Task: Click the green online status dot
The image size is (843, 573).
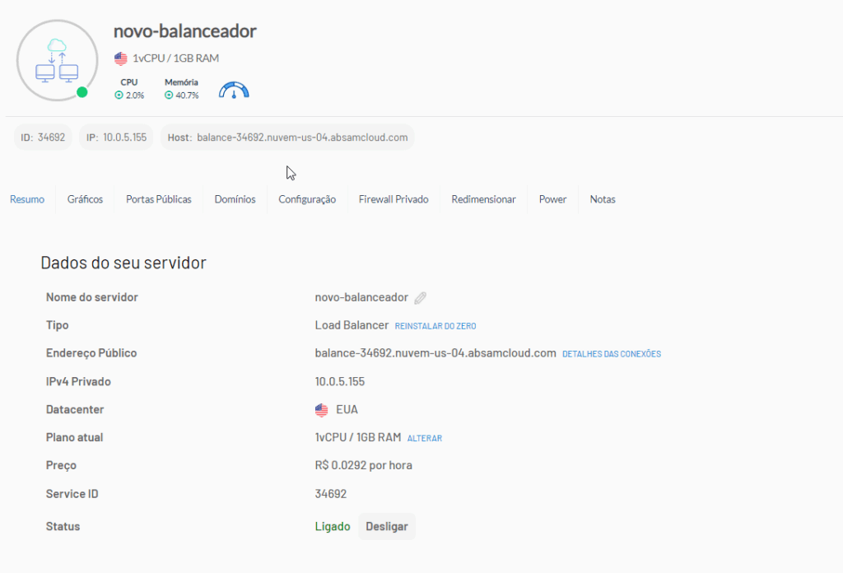Action: tap(82, 92)
